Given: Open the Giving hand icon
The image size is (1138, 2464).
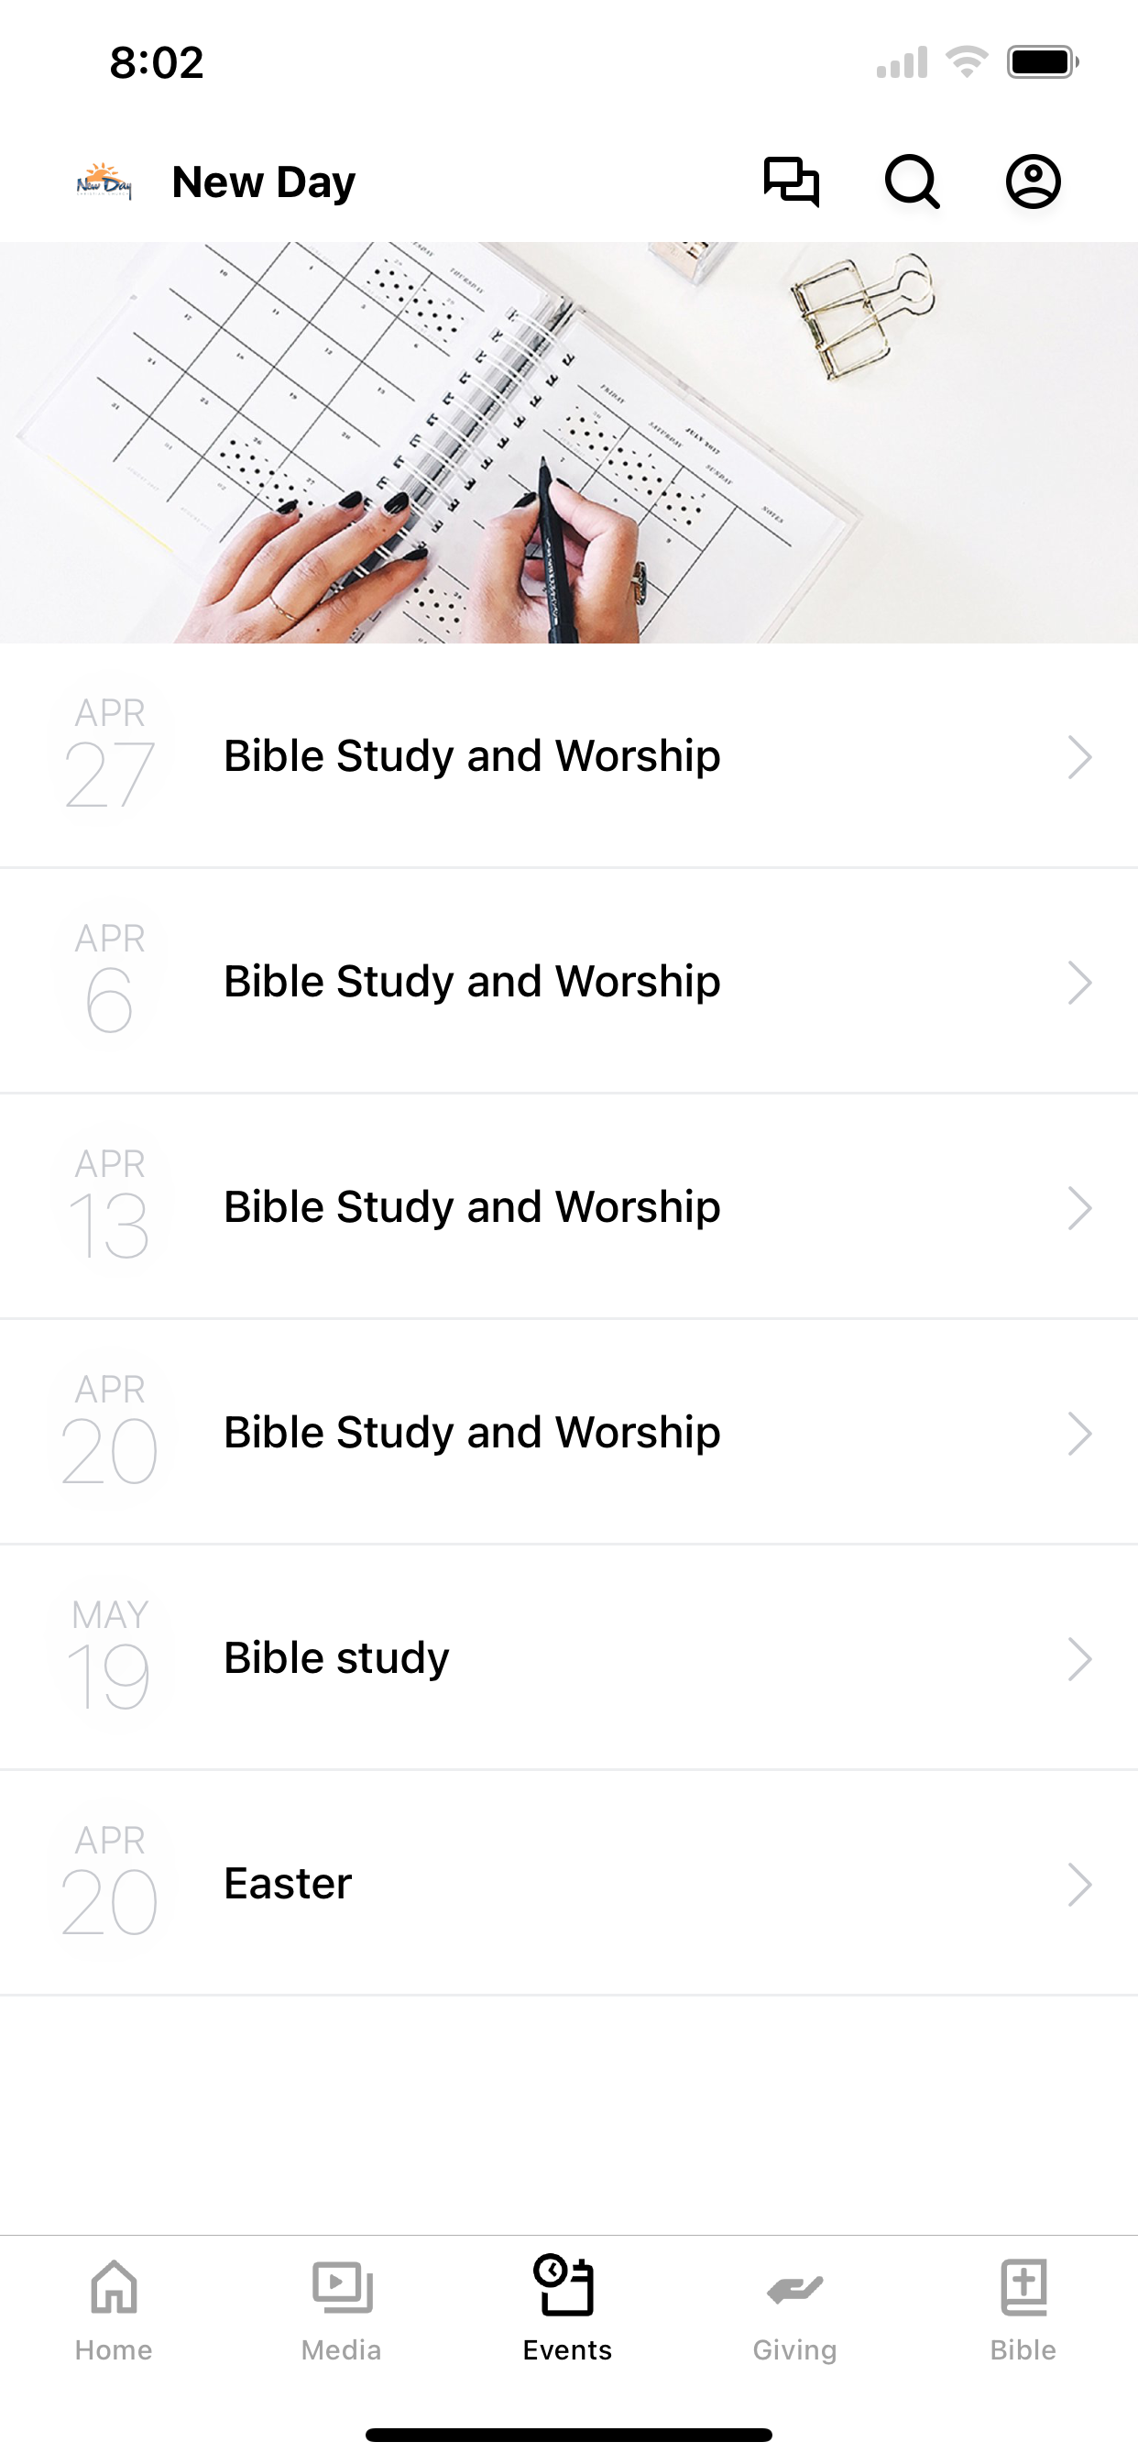Looking at the screenshot, I should 794,2289.
